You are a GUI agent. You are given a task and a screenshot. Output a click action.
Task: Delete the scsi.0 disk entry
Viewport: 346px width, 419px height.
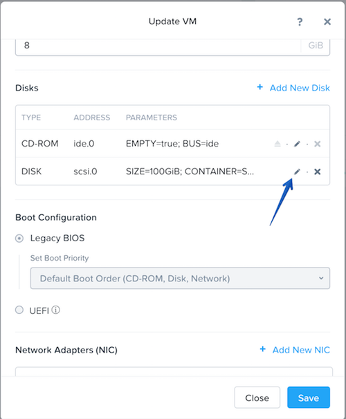[318, 171]
